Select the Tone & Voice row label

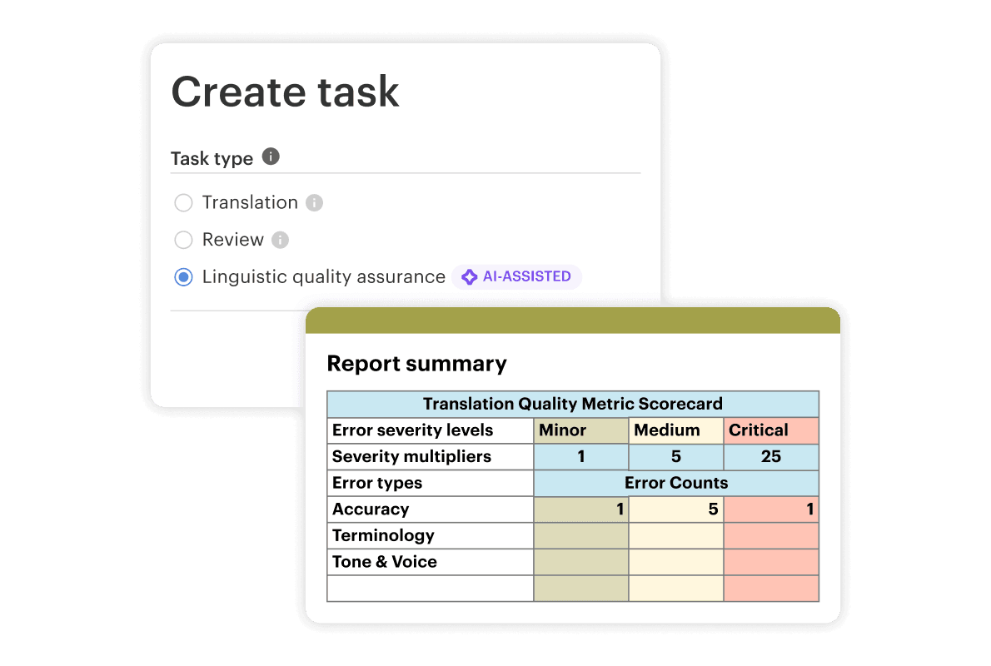[385, 562]
